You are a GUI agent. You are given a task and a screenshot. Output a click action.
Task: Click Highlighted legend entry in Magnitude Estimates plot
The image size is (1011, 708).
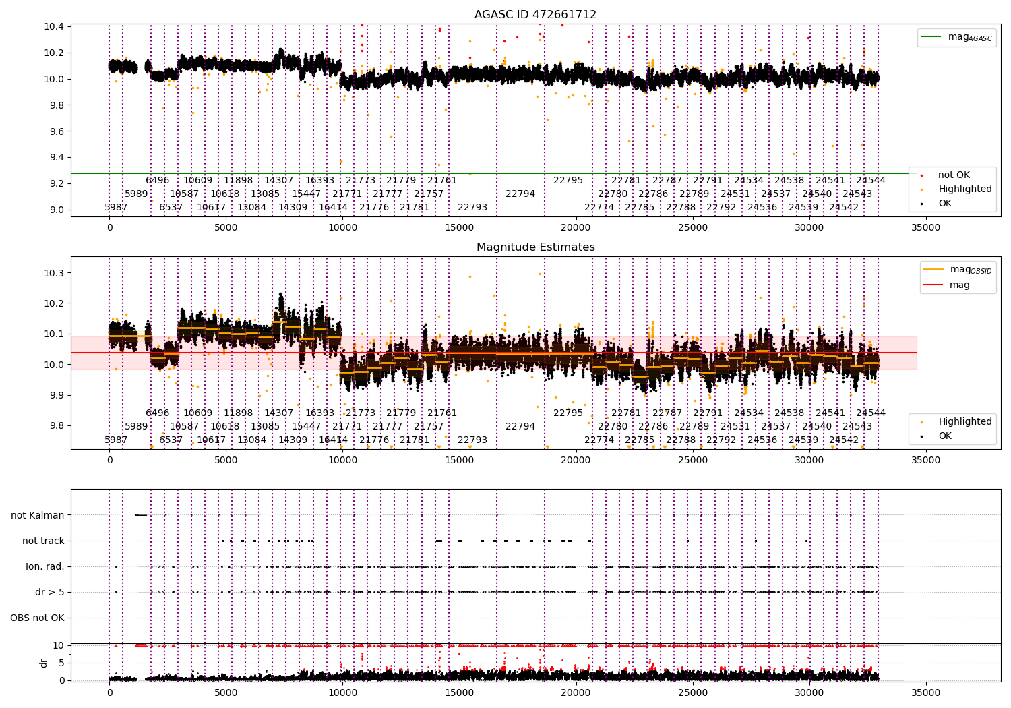pos(965,421)
